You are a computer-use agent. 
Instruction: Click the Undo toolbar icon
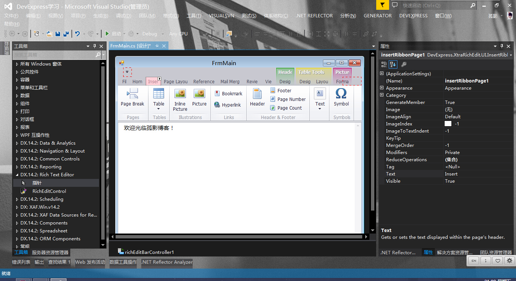[77, 34]
